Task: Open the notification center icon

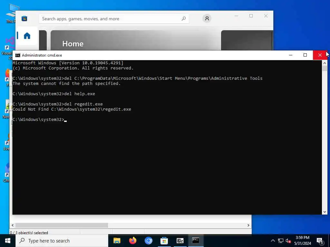Action: (x=320, y=241)
